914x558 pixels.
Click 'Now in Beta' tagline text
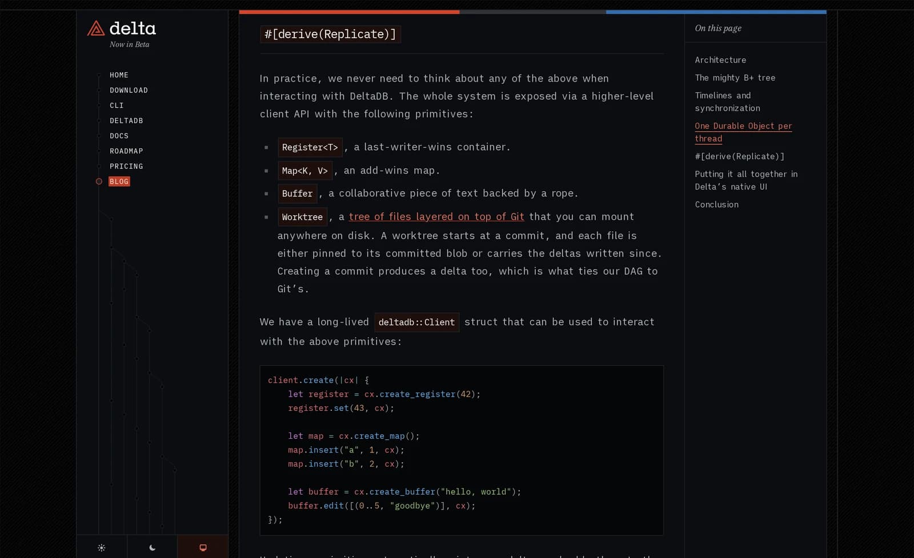[130, 45]
